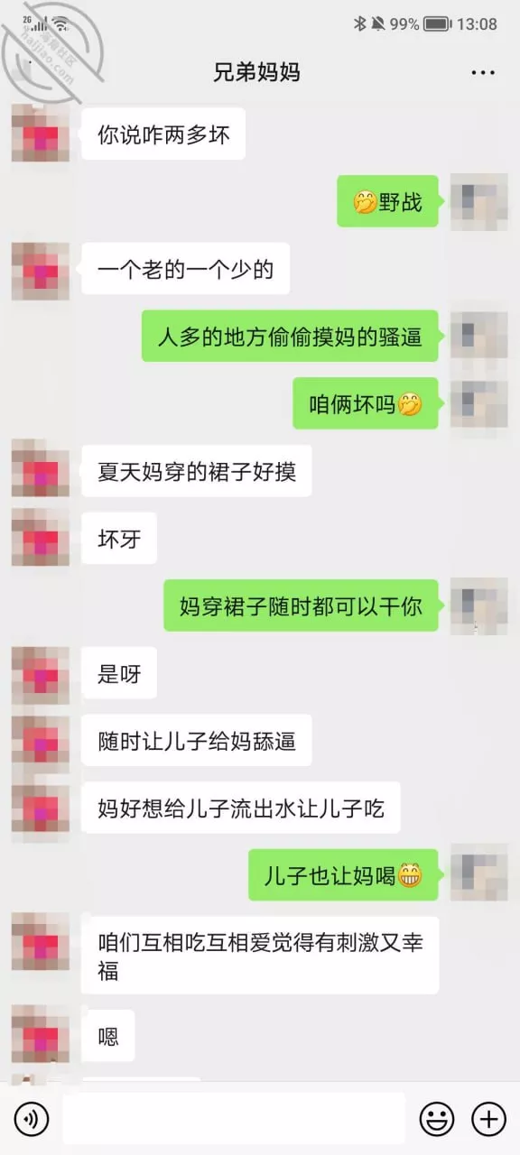The image size is (520, 1155).
Task: Tap the battery indicator icon
Action: click(x=437, y=24)
